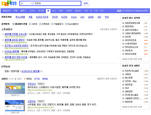Select the active 웹 tab
The width and height of the screenshot is (151, 115).
pyautogui.click(x=48, y=11)
